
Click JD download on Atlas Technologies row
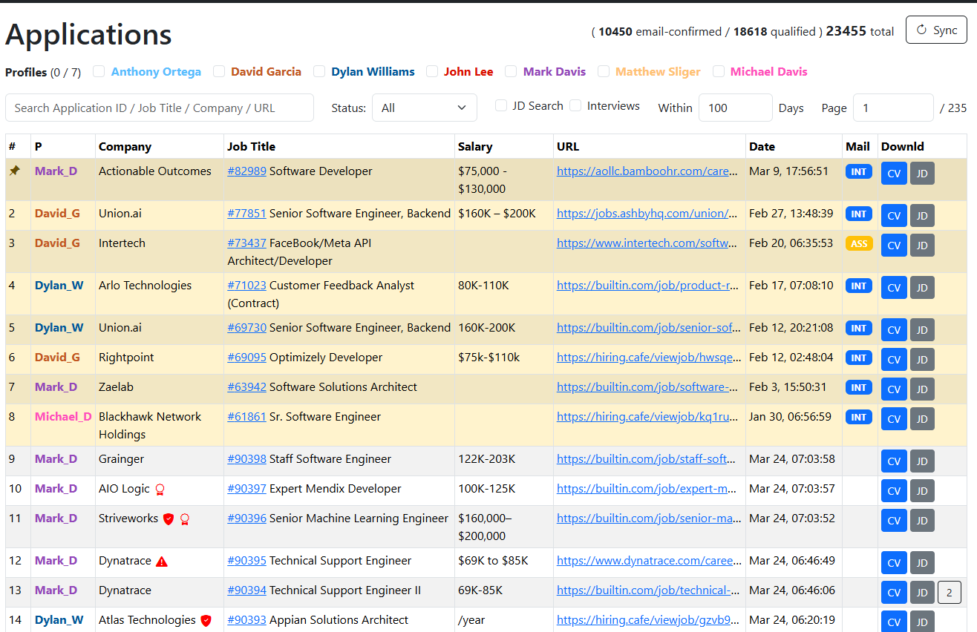[x=922, y=622]
